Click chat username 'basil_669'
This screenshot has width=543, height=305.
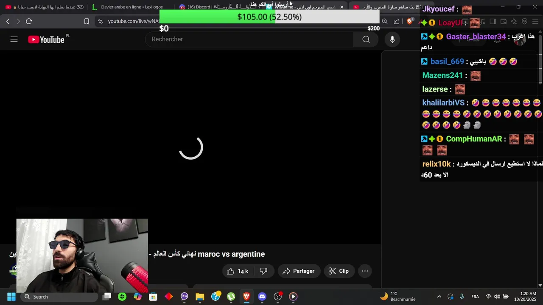[x=447, y=62]
